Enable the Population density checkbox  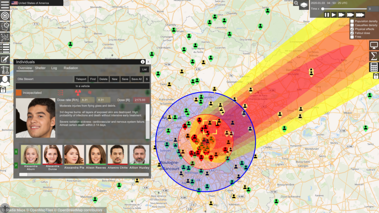pos(352,21)
